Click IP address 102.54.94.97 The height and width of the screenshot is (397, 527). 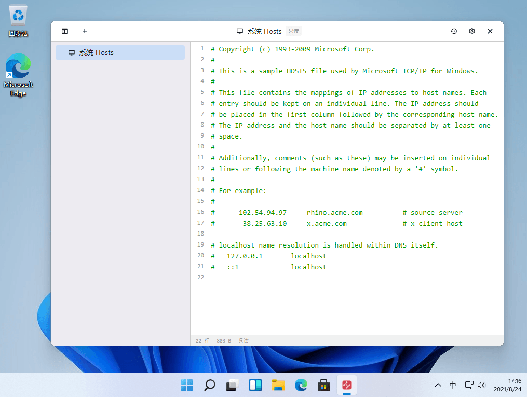pos(263,213)
